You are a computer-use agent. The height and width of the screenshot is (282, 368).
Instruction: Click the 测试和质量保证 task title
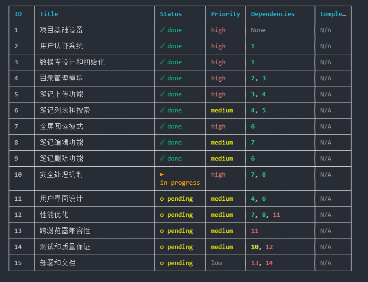65,247
